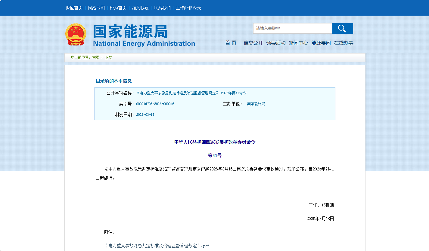Viewport: 429px width, 251px height.
Task: Open the 联系我们 link
Action: click(162, 8)
